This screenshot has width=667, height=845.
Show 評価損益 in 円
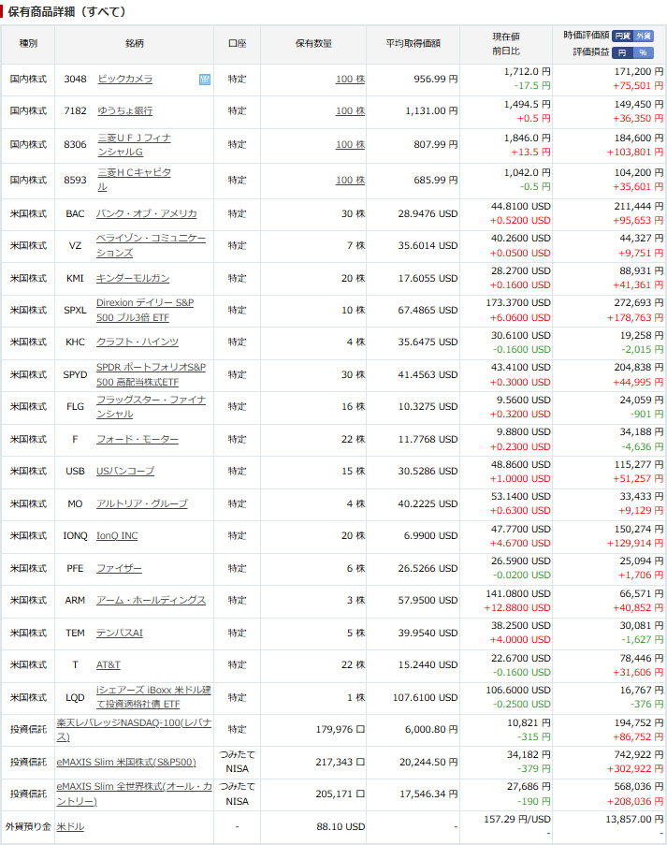click(623, 52)
